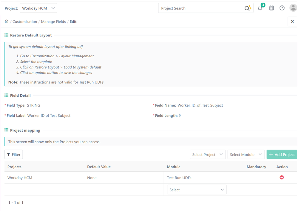Screen dimensions: 298x212
Task: Click the Field Detail section grid icon
Action: [x=7, y=95]
